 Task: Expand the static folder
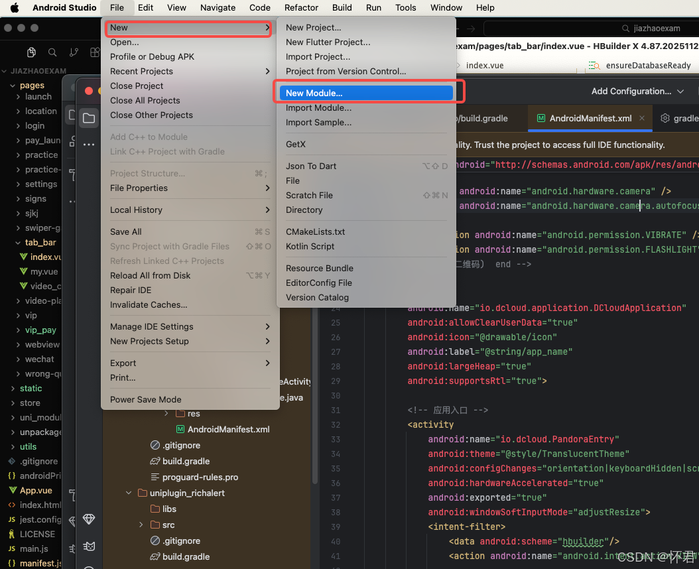[x=13, y=389]
